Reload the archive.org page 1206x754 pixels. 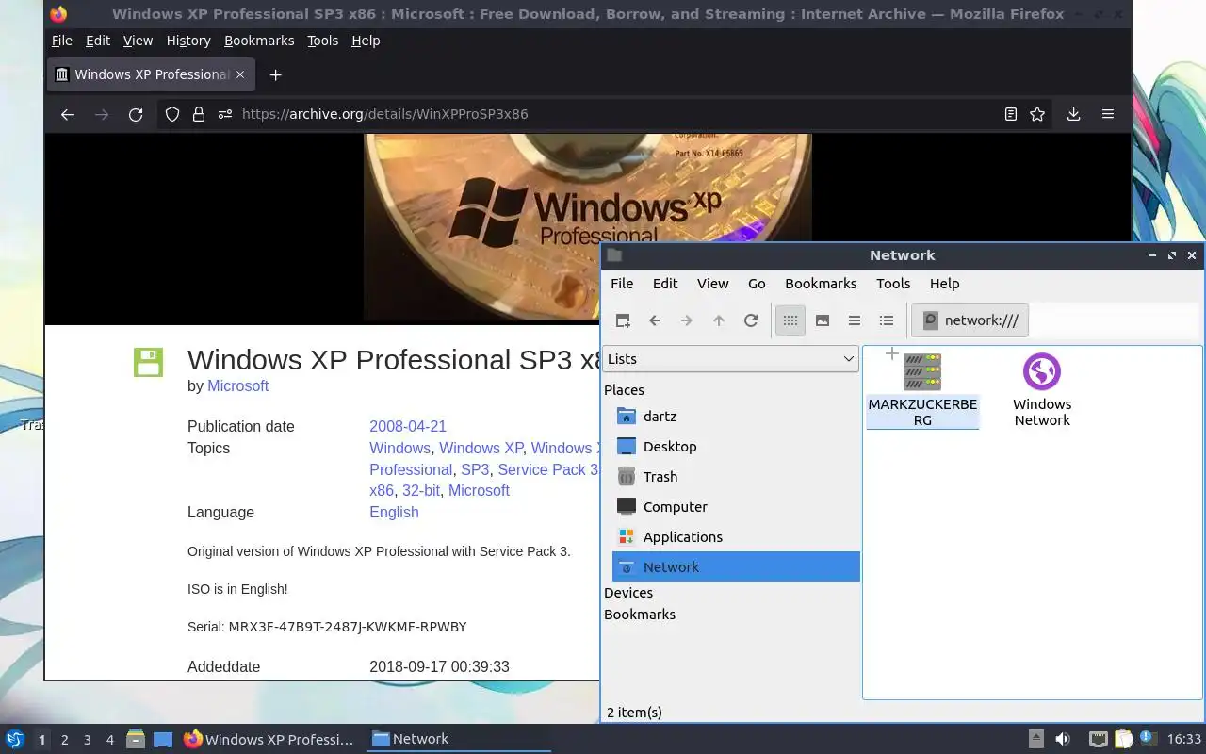tap(136, 114)
